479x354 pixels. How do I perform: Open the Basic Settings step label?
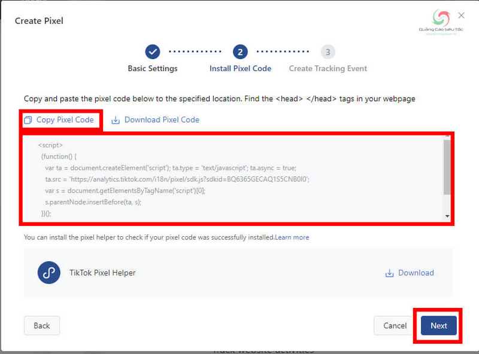pos(153,68)
